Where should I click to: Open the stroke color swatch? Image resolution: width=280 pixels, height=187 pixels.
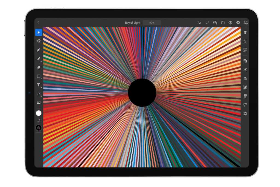click(39, 128)
